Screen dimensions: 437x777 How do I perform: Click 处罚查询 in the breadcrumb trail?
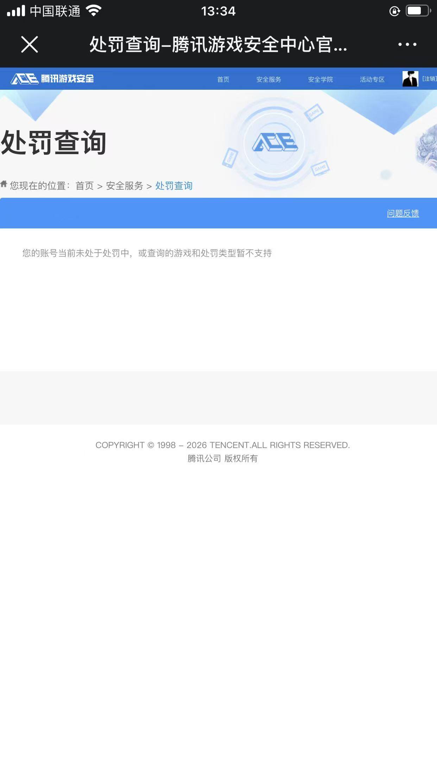pyautogui.click(x=174, y=186)
